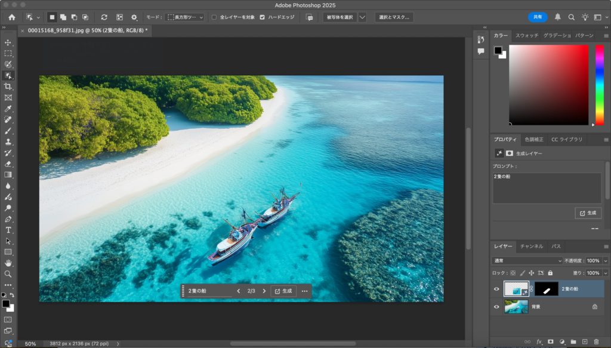611x348 pixels.
Task: Open the fx layer style menu
Action: click(x=539, y=341)
